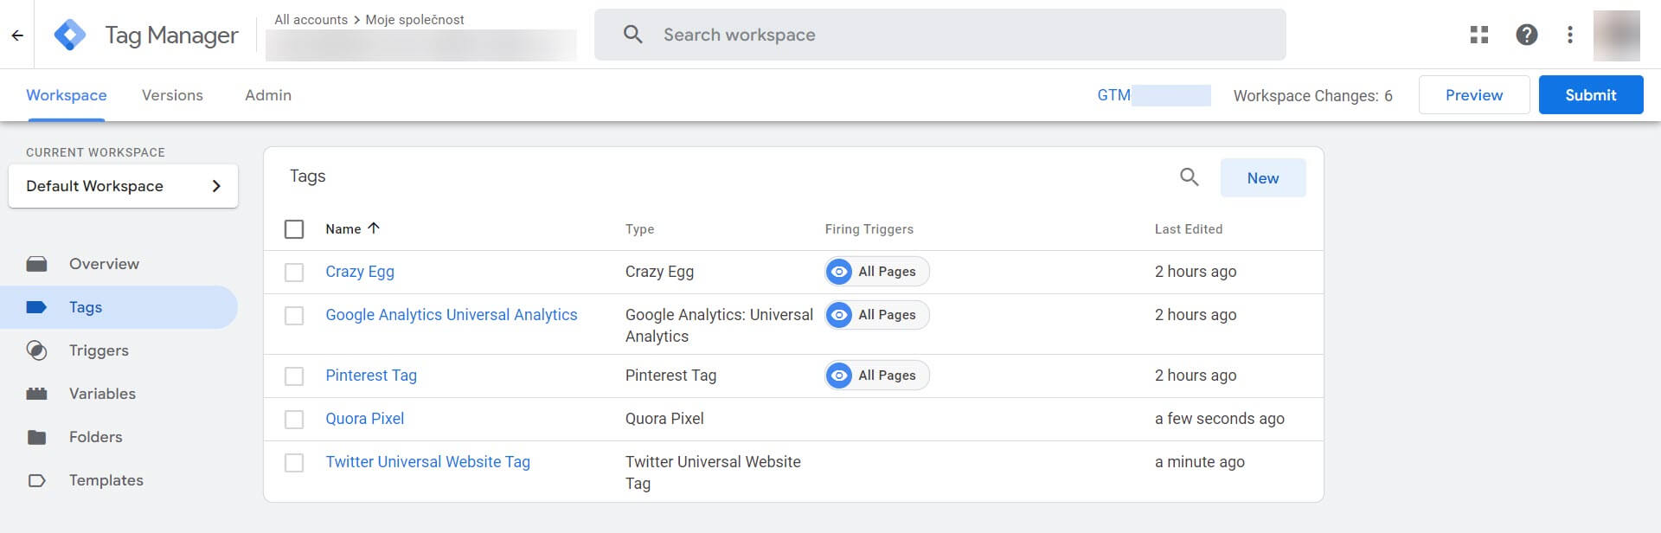This screenshot has height=533, width=1661.
Task: Click the Triggers sidebar icon
Action: 37,350
